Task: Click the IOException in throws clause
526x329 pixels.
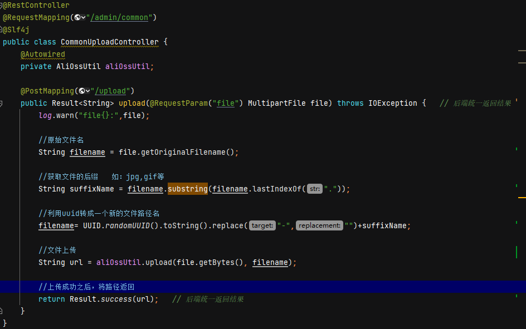Action: point(392,103)
